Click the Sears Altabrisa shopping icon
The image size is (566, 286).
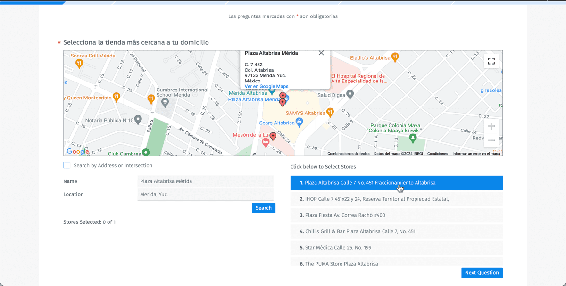(299, 123)
